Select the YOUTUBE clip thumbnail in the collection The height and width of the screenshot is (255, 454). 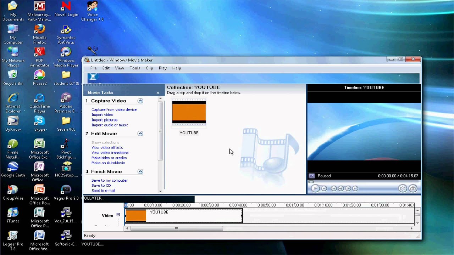pyautogui.click(x=189, y=113)
